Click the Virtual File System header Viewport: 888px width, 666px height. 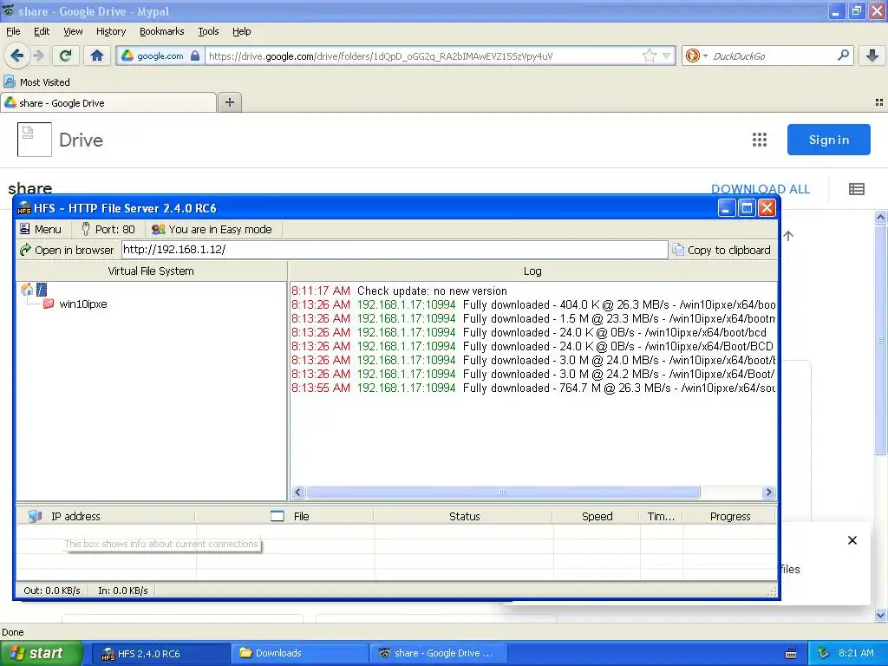pos(151,271)
